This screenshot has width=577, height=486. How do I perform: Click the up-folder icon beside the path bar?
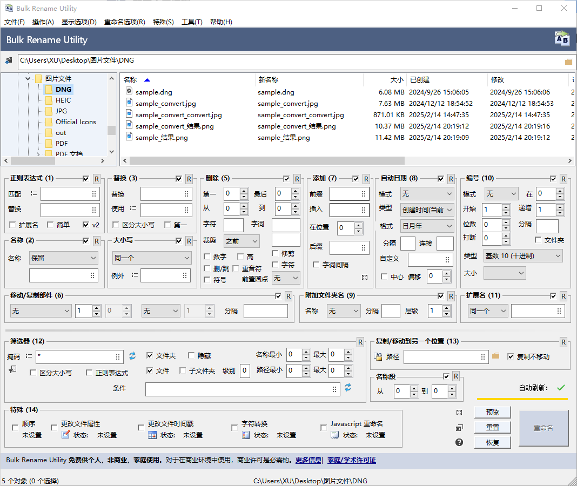[x=9, y=60]
